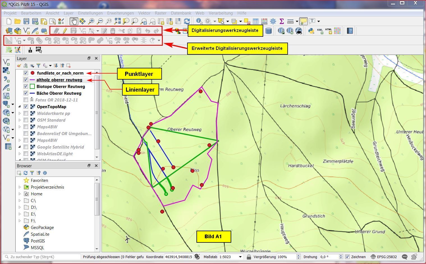This screenshot has width=426, height=264.
Task: Open the Vektor menu
Action: coord(144,13)
